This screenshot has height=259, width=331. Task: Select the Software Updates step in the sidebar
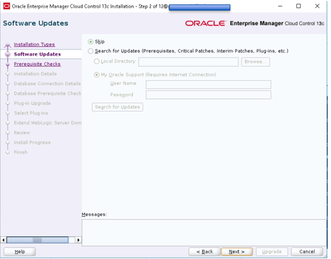pos(37,54)
